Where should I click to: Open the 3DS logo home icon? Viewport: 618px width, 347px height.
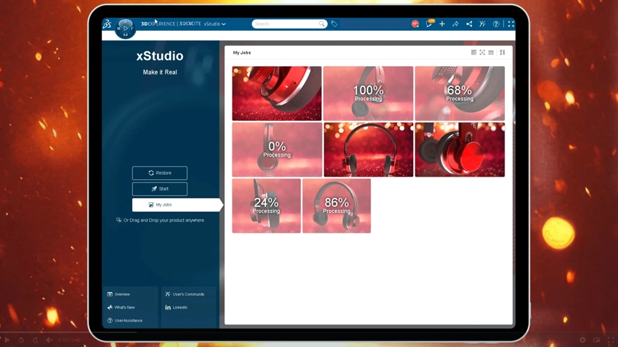108,24
